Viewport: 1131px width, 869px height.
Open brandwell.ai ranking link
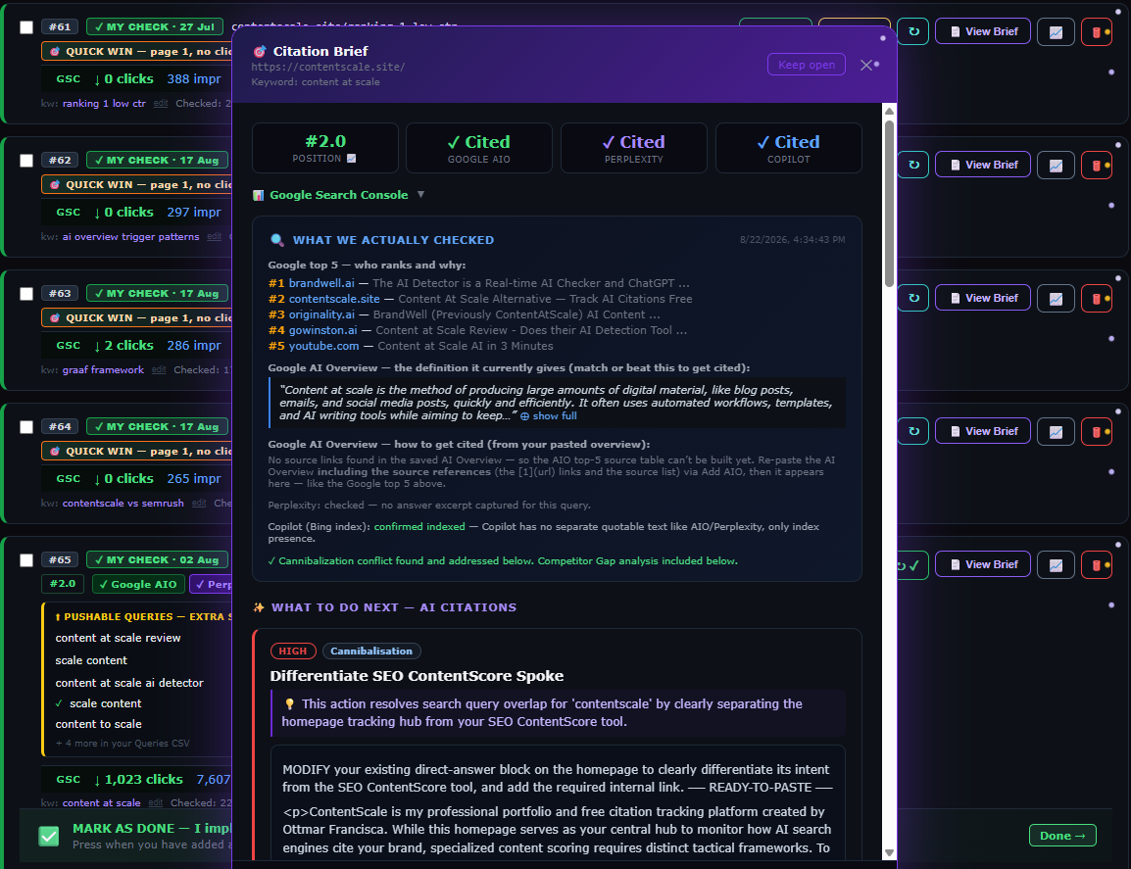tap(321, 283)
